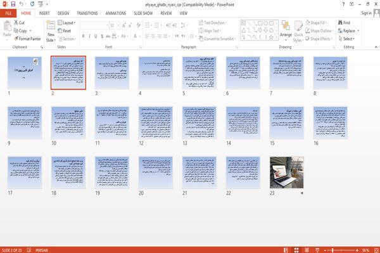Toggle Bold formatting
The image size is (380, 253).
click(84, 36)
